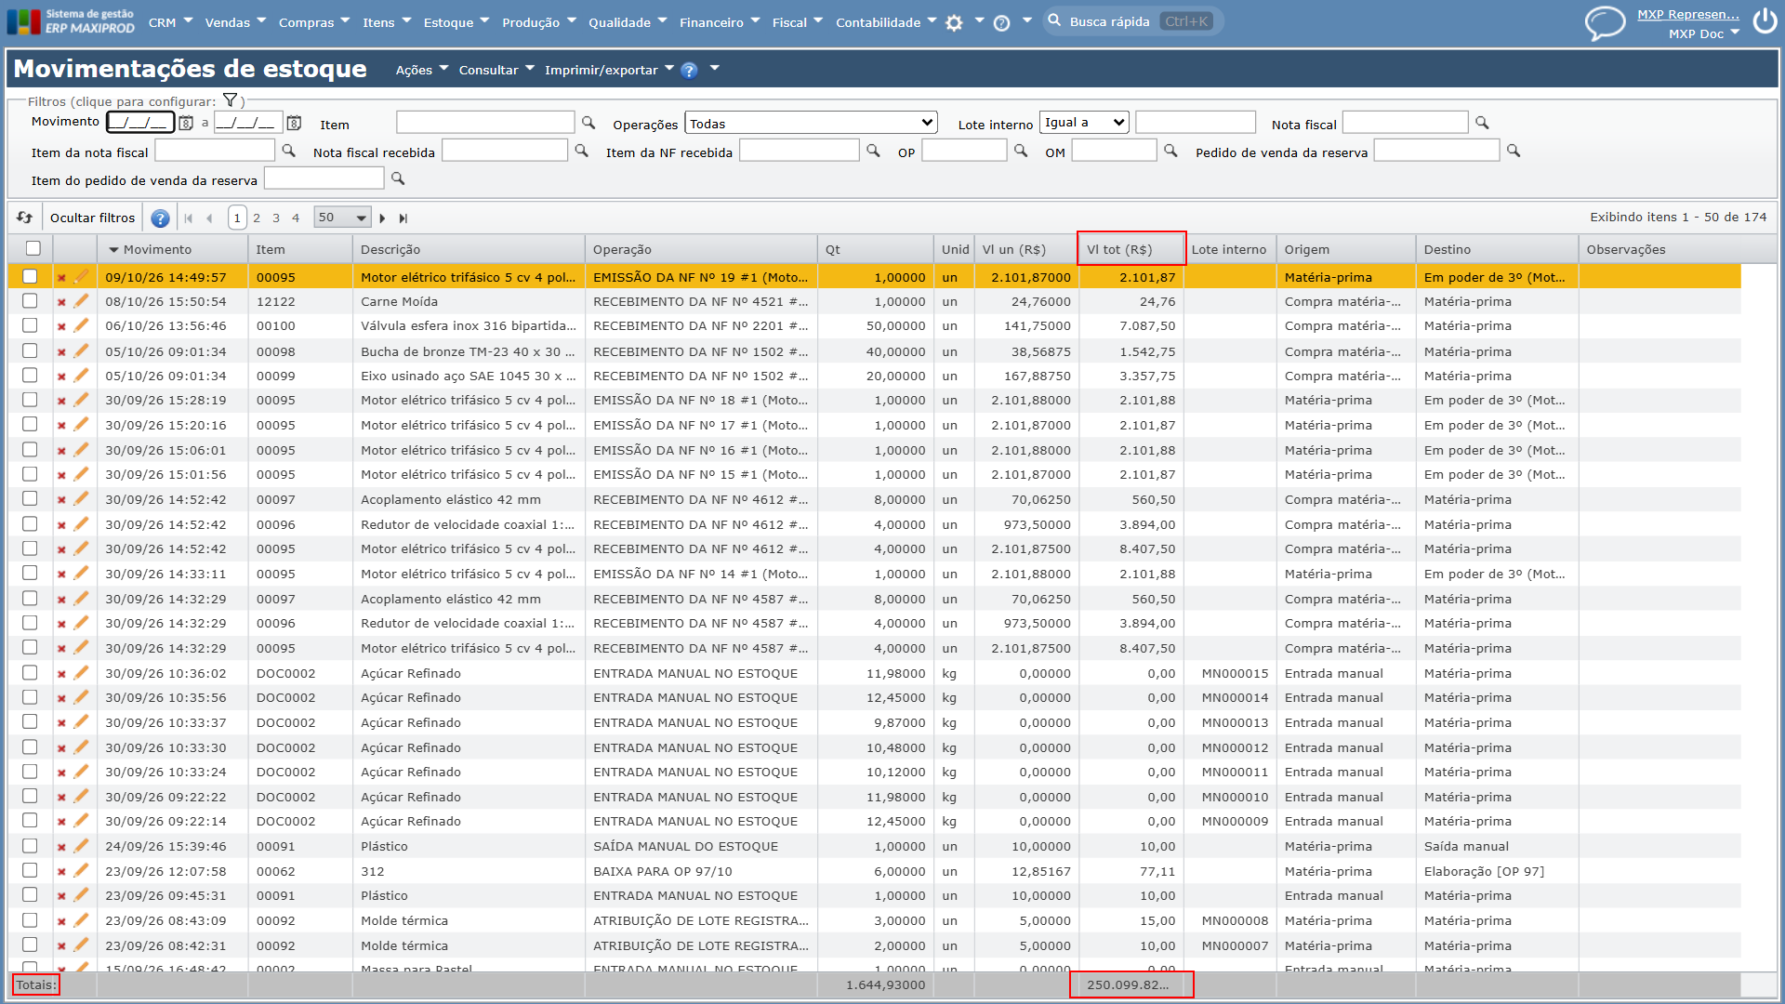Sort by the Movimento column header
1785x1004 pixels.
pos(157,249)
